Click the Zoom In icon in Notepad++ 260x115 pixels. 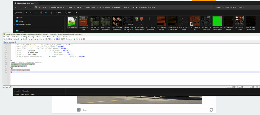[41, 39]
